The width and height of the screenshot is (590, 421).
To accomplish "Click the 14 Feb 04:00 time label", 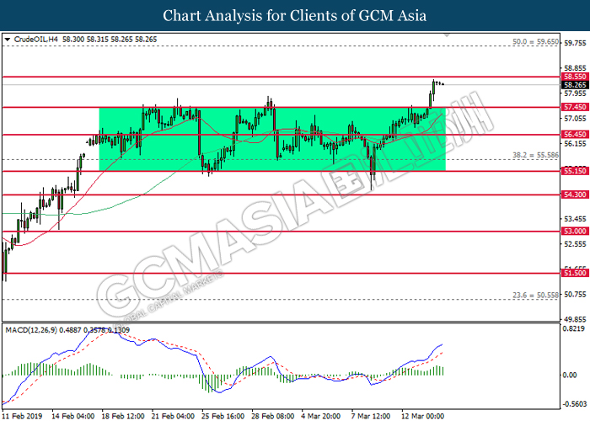I will point(73,416).
